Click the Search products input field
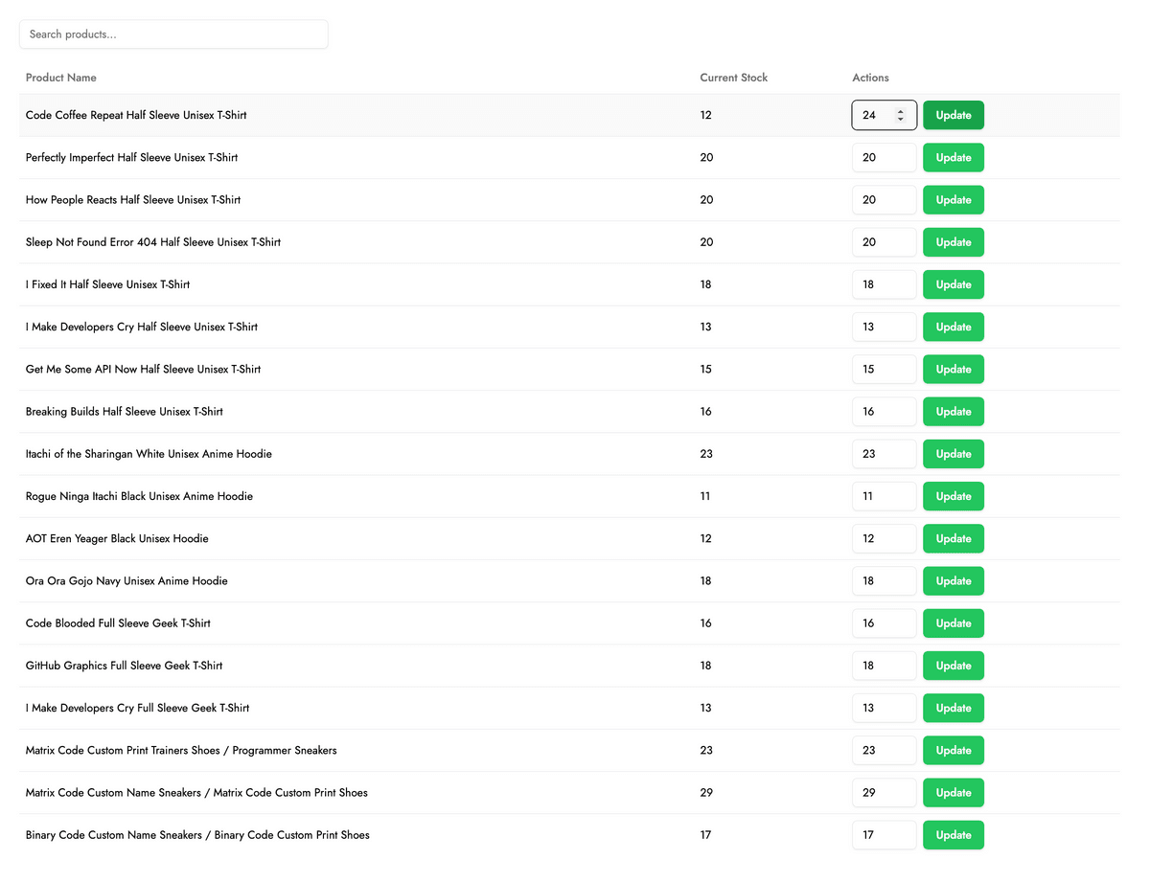The height and width of the screenshot is (882, 1150). [x=173, y=34]
